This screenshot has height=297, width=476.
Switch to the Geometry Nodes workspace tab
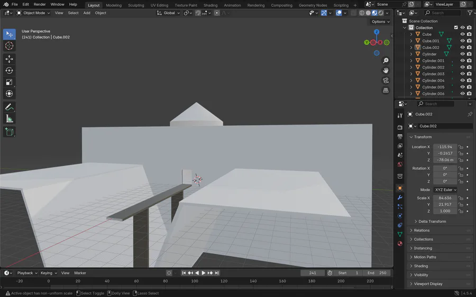pyautogui.click(x=313, y=5)
